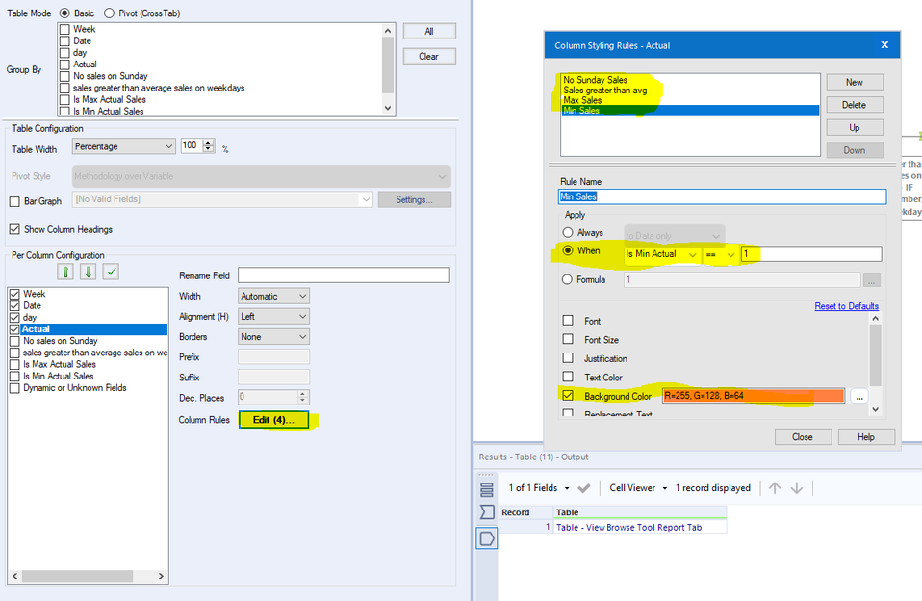This screenshot has width=922, height=601.
Task: Uncheck Background Color styling
Action: click(x=568, y=396)
